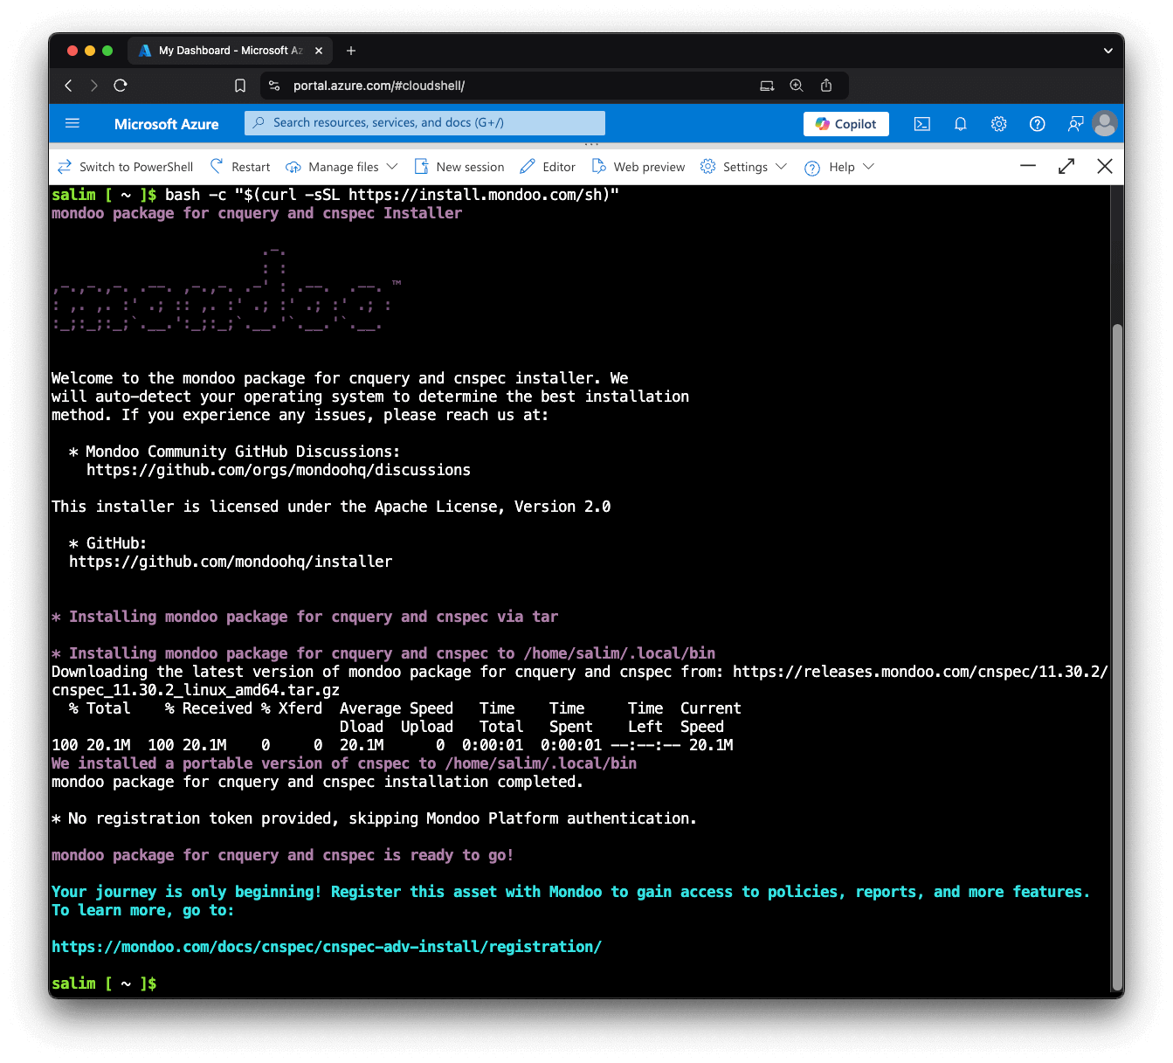Bookmark the current page in the browser
Screen dimensions: 1173x1063
tap(240, 85)
